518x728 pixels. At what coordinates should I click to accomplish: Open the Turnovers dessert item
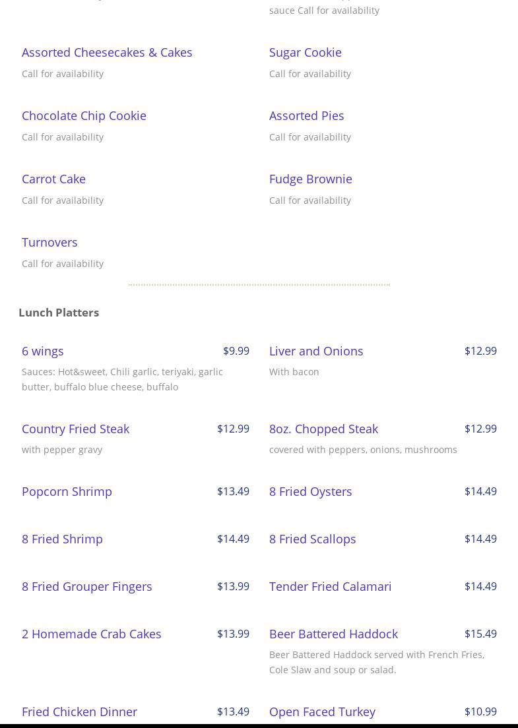[x=49, y=242]
